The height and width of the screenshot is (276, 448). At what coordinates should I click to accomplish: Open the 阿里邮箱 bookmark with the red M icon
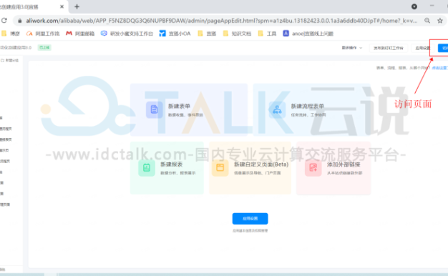80,34
